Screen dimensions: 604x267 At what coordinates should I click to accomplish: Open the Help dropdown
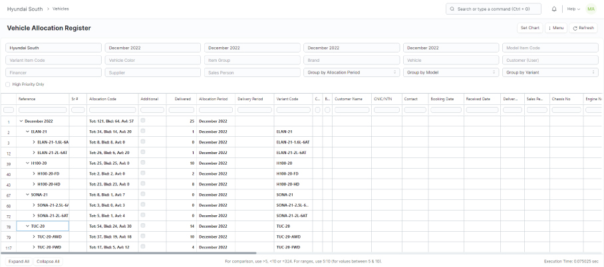[x=573, y=9]
